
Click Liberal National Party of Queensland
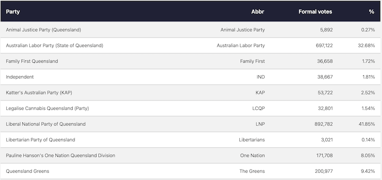pyautogui.click(x=46, y=124)
